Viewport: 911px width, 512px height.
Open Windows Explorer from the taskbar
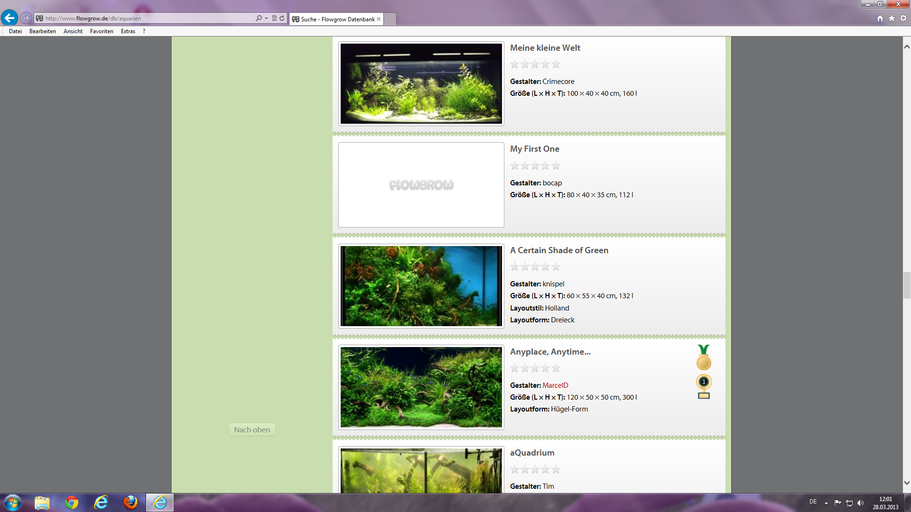click(42, 503)
